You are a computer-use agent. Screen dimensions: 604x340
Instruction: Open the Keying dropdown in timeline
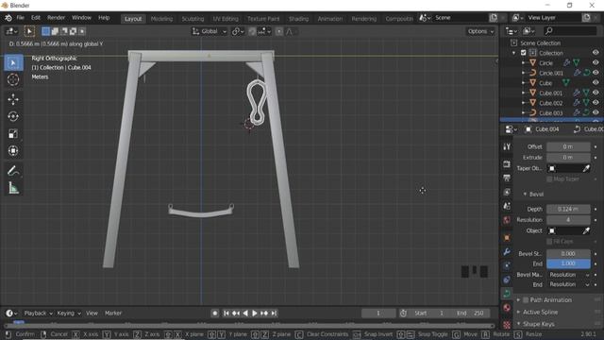(69, 314)
